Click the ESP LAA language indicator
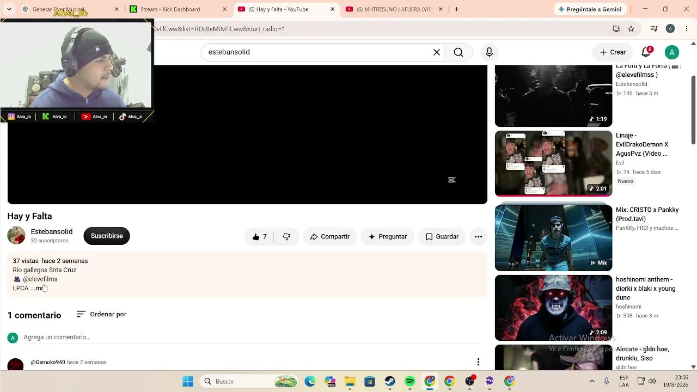 tap(624, 381)
